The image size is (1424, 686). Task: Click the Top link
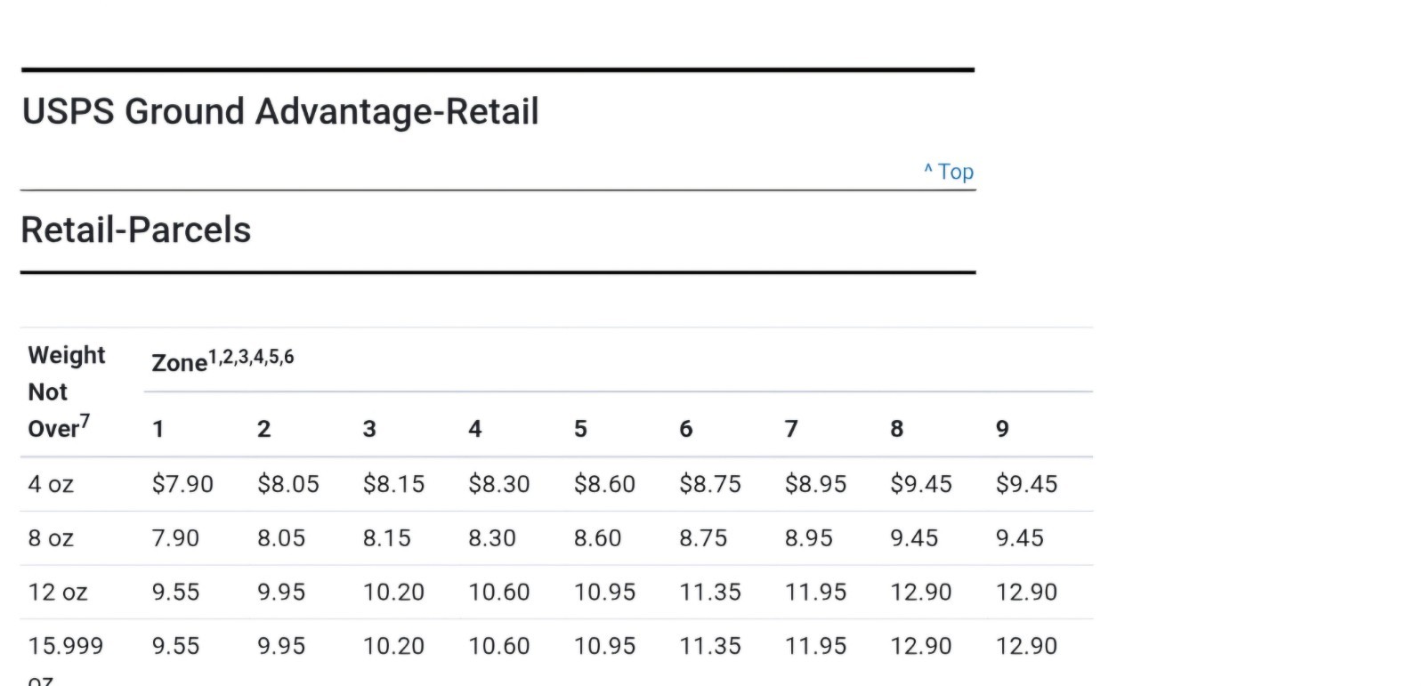(949, 172)
